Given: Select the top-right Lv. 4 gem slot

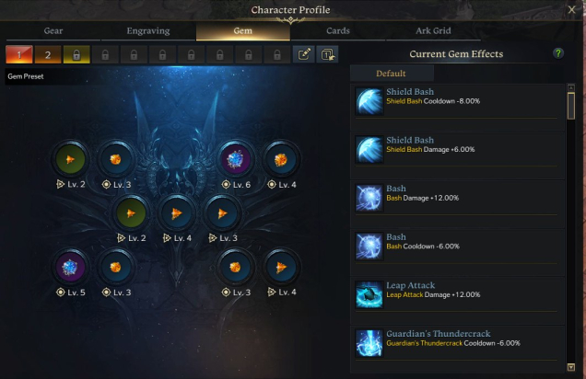Looking at the screenshot, I should point(281,160).
